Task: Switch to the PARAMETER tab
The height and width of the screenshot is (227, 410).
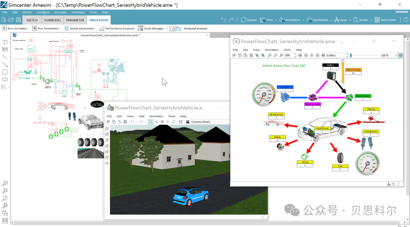Action: coord(75,20)
